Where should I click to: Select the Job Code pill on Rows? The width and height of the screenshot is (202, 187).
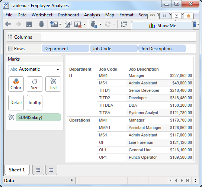(114, 49)
